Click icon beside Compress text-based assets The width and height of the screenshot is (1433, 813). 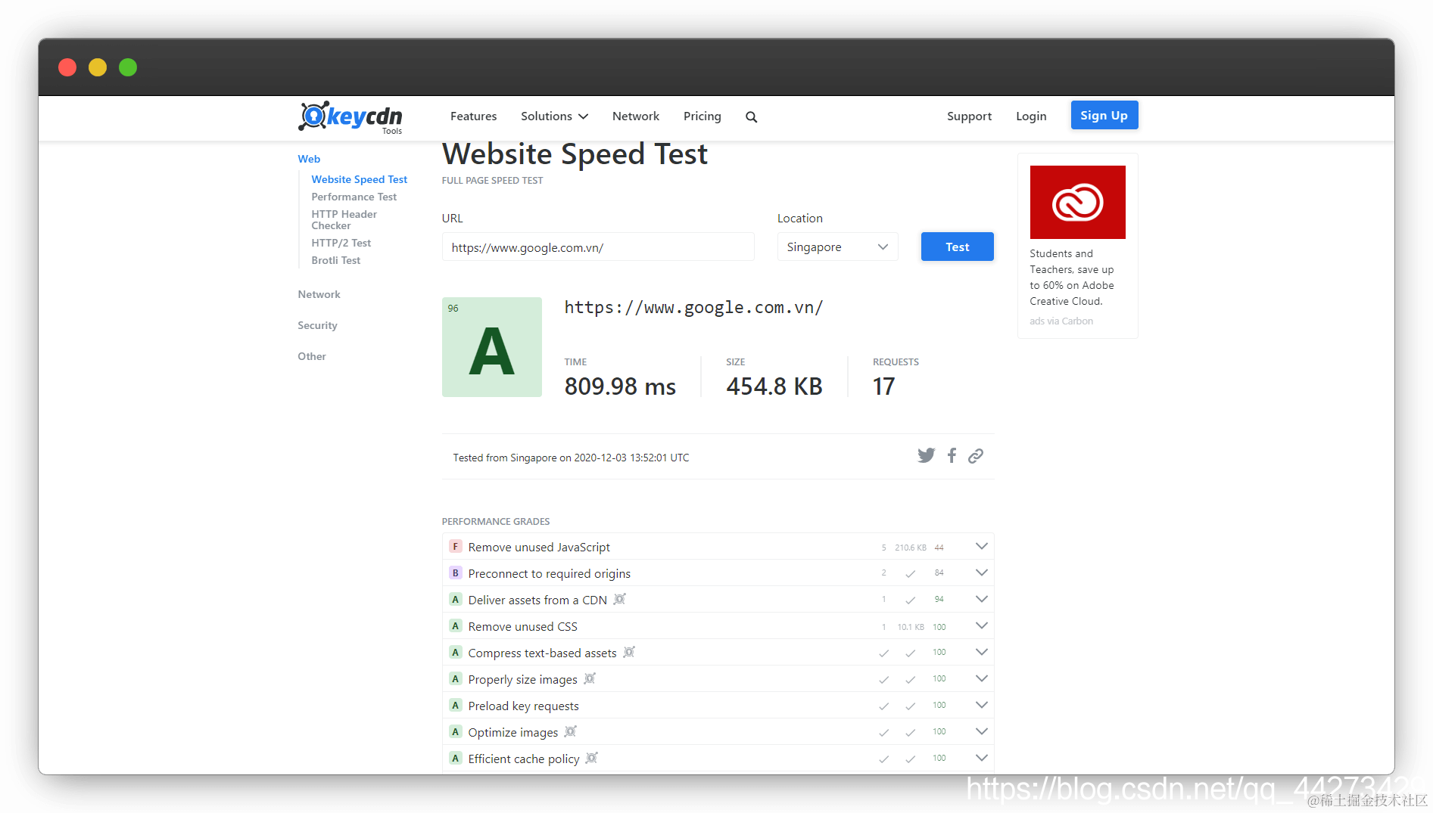click(x=628, y=652)
